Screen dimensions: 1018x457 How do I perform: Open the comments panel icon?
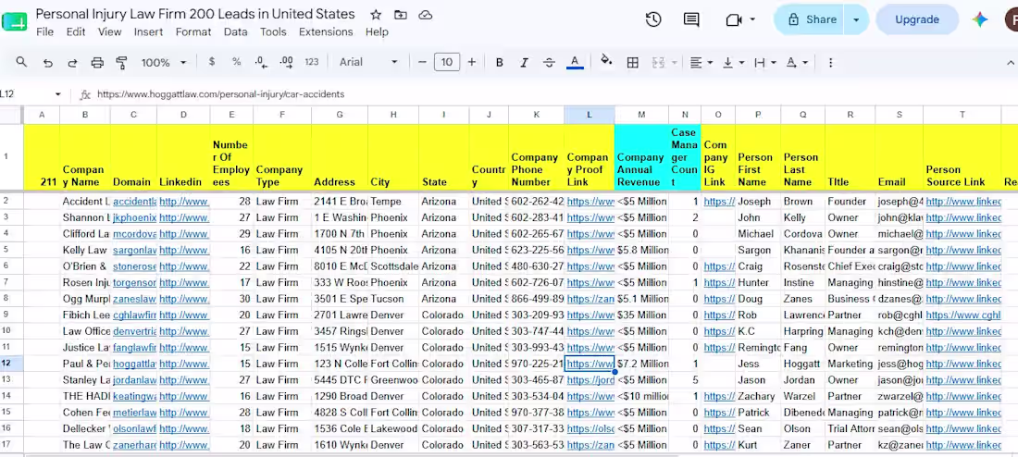pos(691,19)
